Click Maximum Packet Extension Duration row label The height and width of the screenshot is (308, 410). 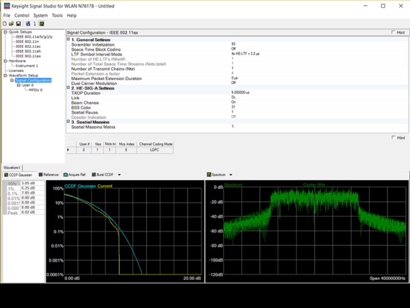coord(107,78)
